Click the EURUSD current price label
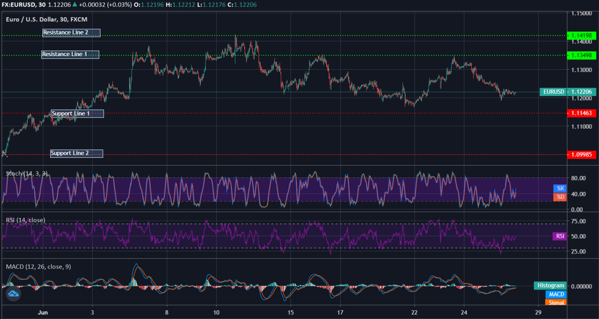The height and width of the screenshot is (319, 599). coord(553,92)
